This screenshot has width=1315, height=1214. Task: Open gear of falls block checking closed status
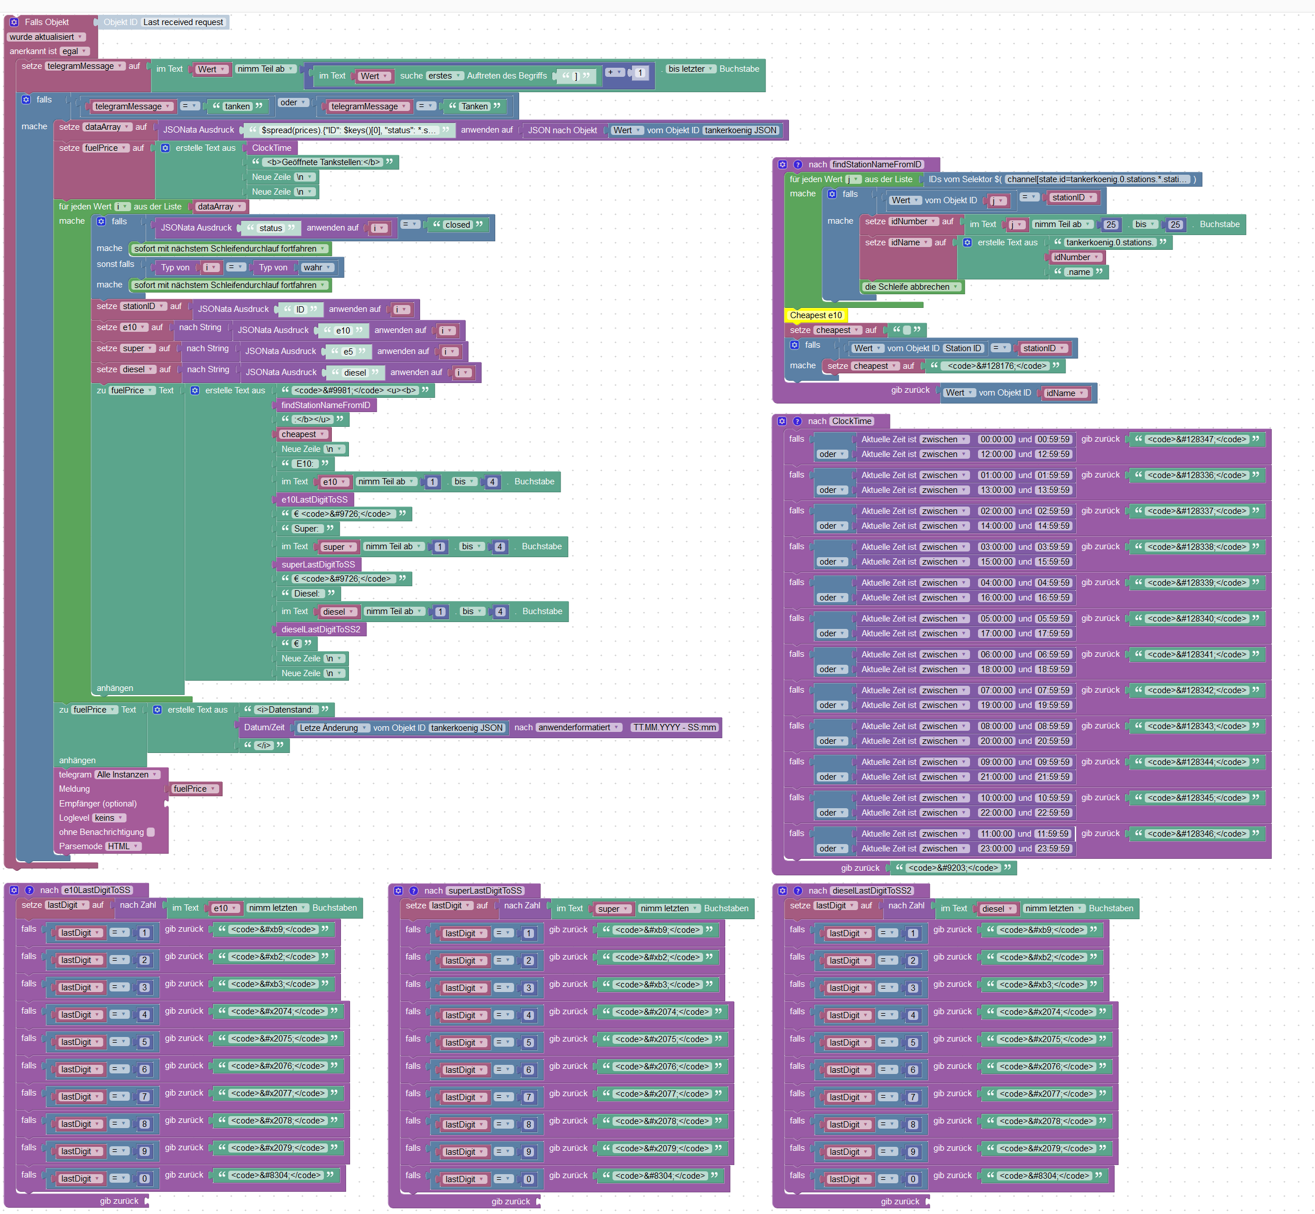click(101, 221)
